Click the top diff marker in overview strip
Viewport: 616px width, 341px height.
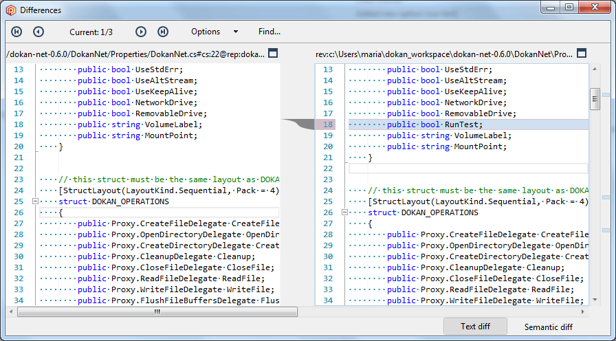[x=606, y=95]
